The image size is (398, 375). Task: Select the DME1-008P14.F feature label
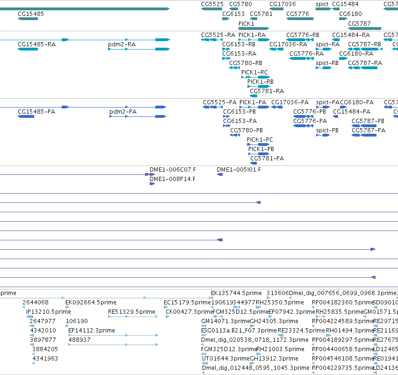click(x=173, y=179)
